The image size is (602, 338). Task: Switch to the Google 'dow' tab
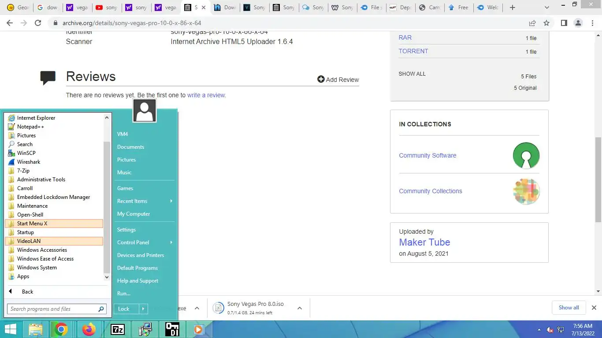(x=48, y=7)
